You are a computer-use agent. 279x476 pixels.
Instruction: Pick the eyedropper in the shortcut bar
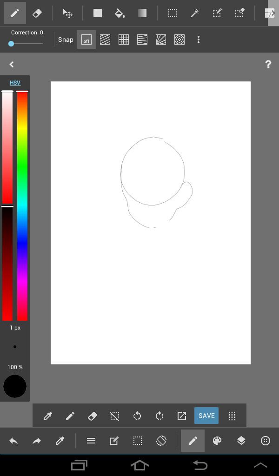48,416
